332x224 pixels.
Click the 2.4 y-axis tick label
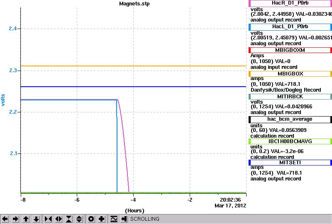(13, 29)
